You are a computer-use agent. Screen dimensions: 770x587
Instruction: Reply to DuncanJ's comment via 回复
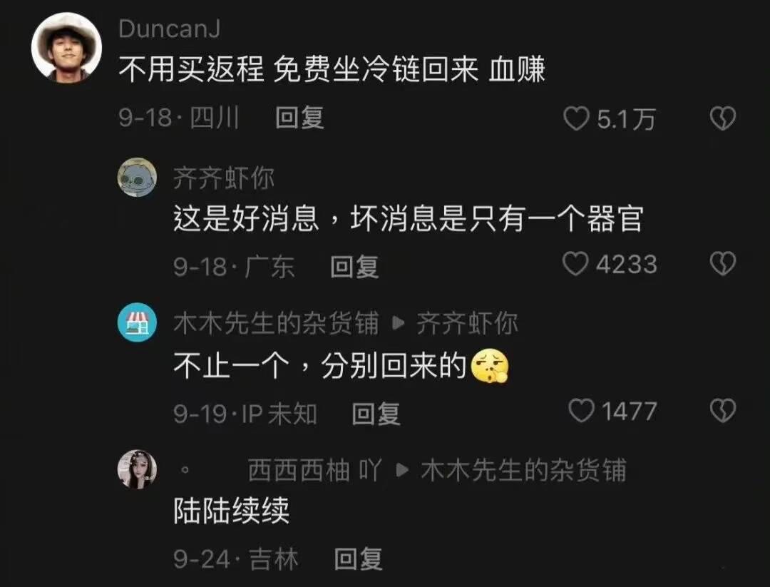point(299,118)
